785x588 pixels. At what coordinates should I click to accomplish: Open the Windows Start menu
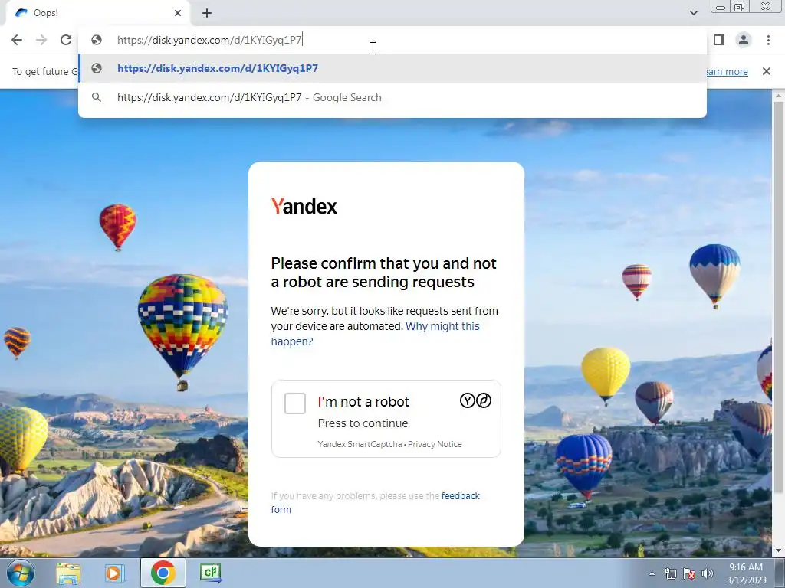20,573
